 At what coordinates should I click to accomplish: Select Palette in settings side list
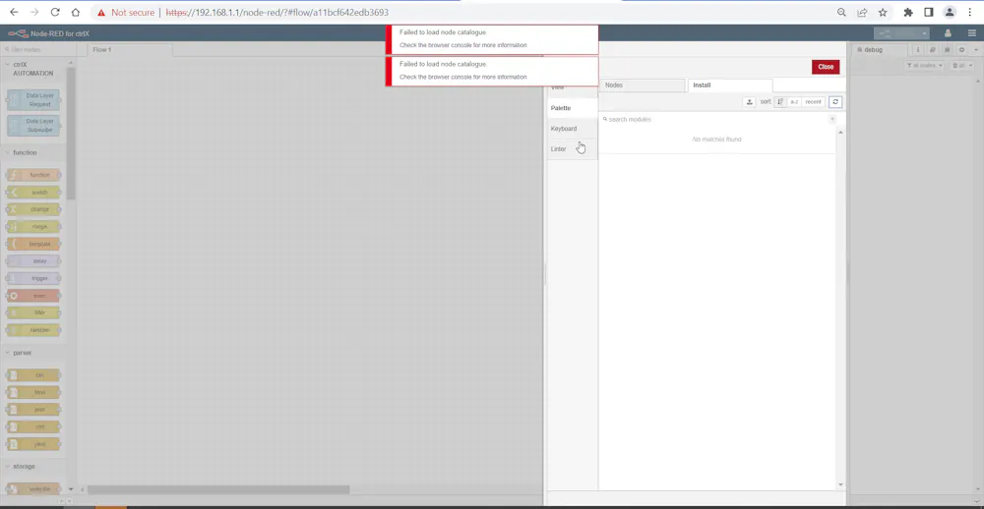(573, 108)
